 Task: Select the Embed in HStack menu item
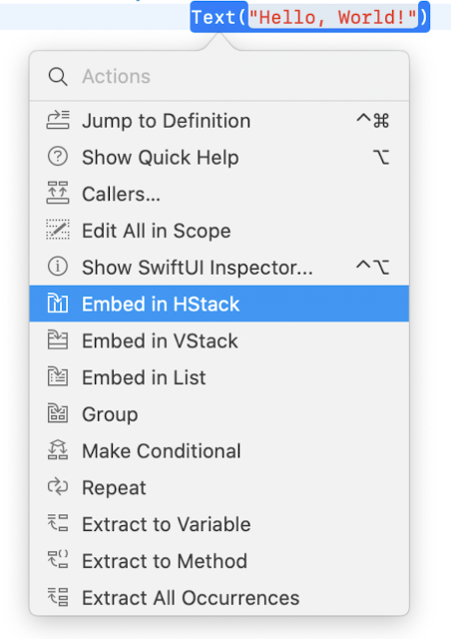(220, 304)
